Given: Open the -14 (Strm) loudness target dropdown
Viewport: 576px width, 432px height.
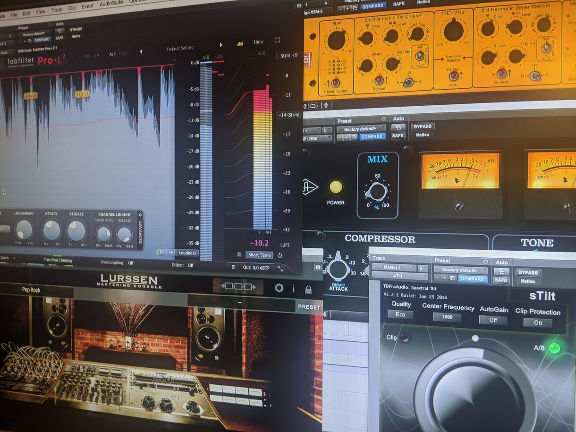Looking at the screenshot, I should [x=288, y=115].
